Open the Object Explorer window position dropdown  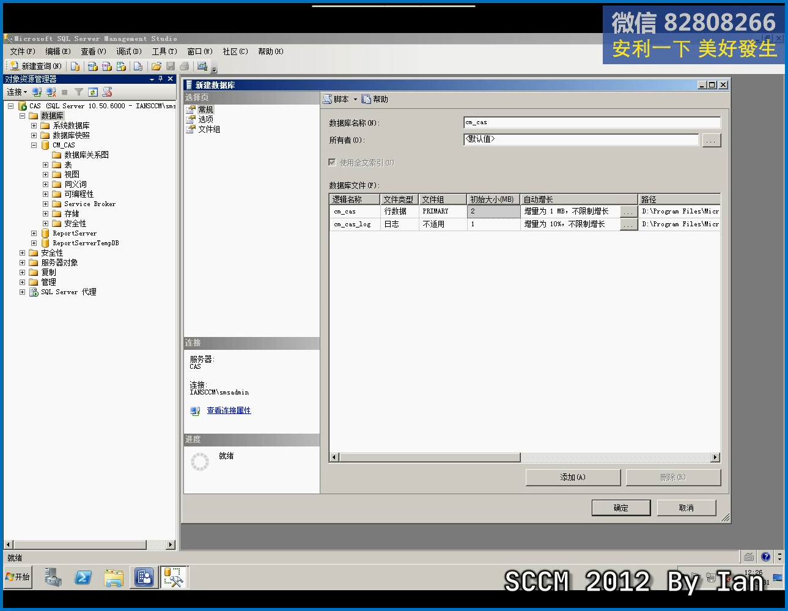pos(152,79)
